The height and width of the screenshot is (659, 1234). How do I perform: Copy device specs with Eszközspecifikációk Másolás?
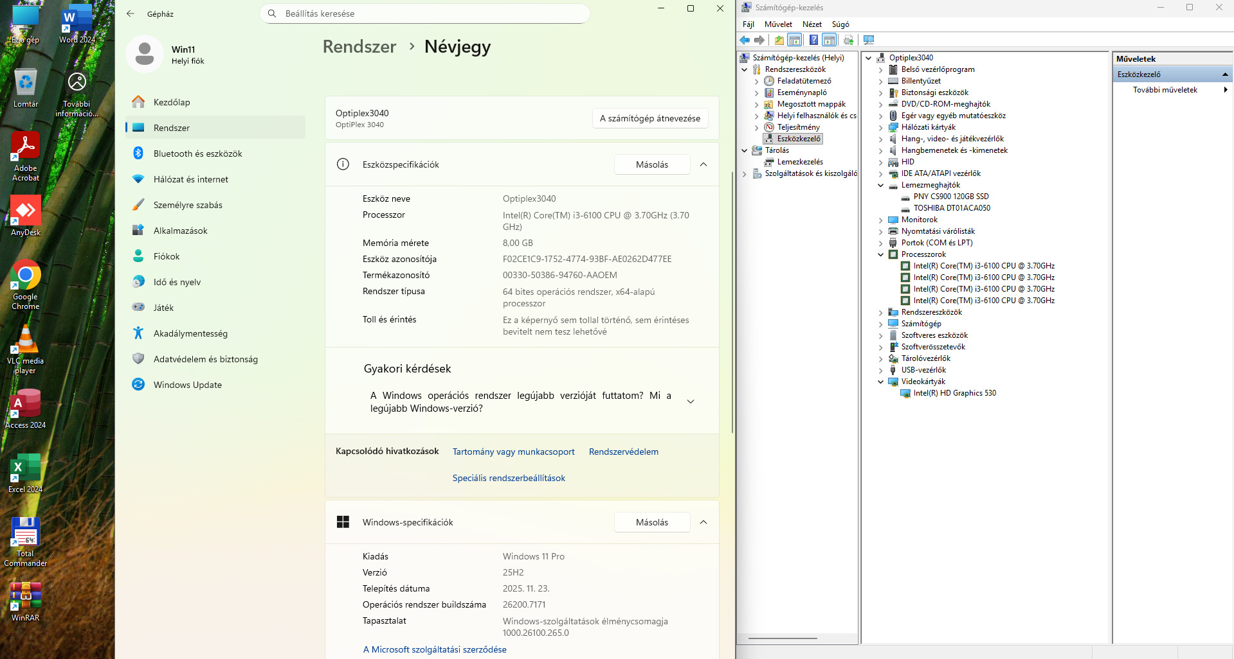[652, 164]
